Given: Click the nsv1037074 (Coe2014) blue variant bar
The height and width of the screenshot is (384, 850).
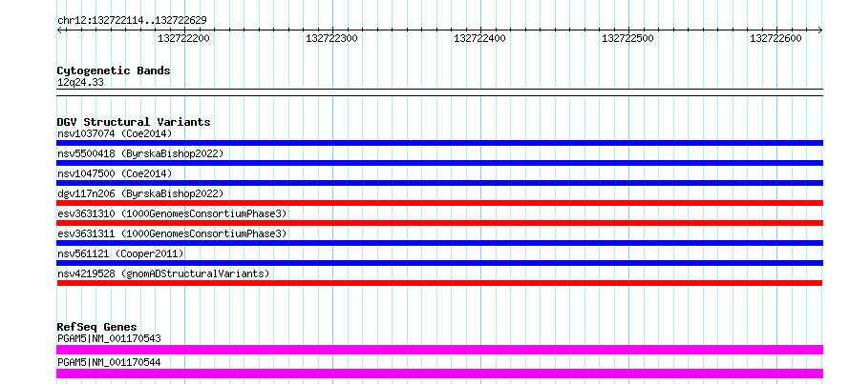Looking at the screenshot, I should [x=439, y=143].
